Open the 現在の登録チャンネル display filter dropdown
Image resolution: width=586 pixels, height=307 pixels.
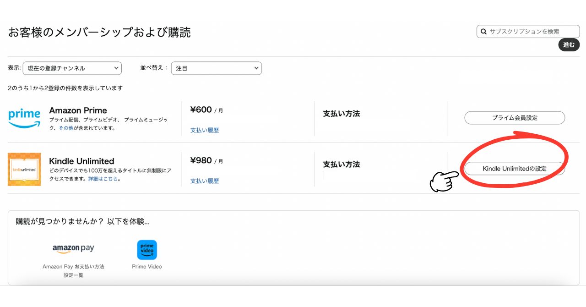pos(72,68)
